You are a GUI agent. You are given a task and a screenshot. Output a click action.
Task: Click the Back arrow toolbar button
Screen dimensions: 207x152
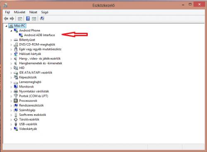pyautogui.click(x=6, y=19)
